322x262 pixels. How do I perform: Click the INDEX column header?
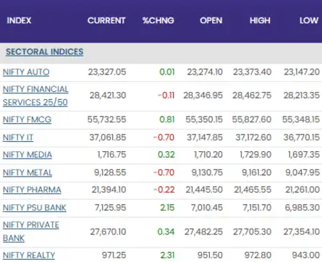(19, 20)
